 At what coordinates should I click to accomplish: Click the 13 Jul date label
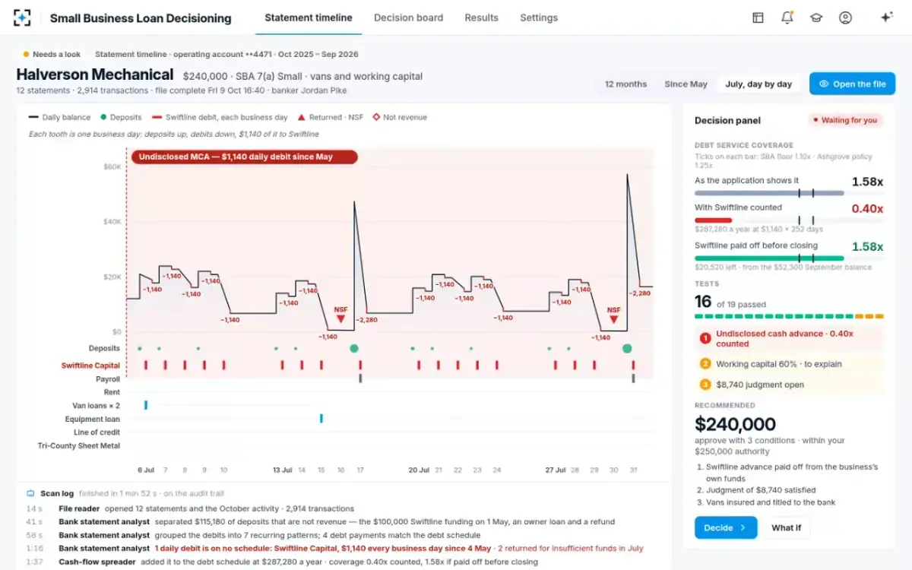pos(282,470)
